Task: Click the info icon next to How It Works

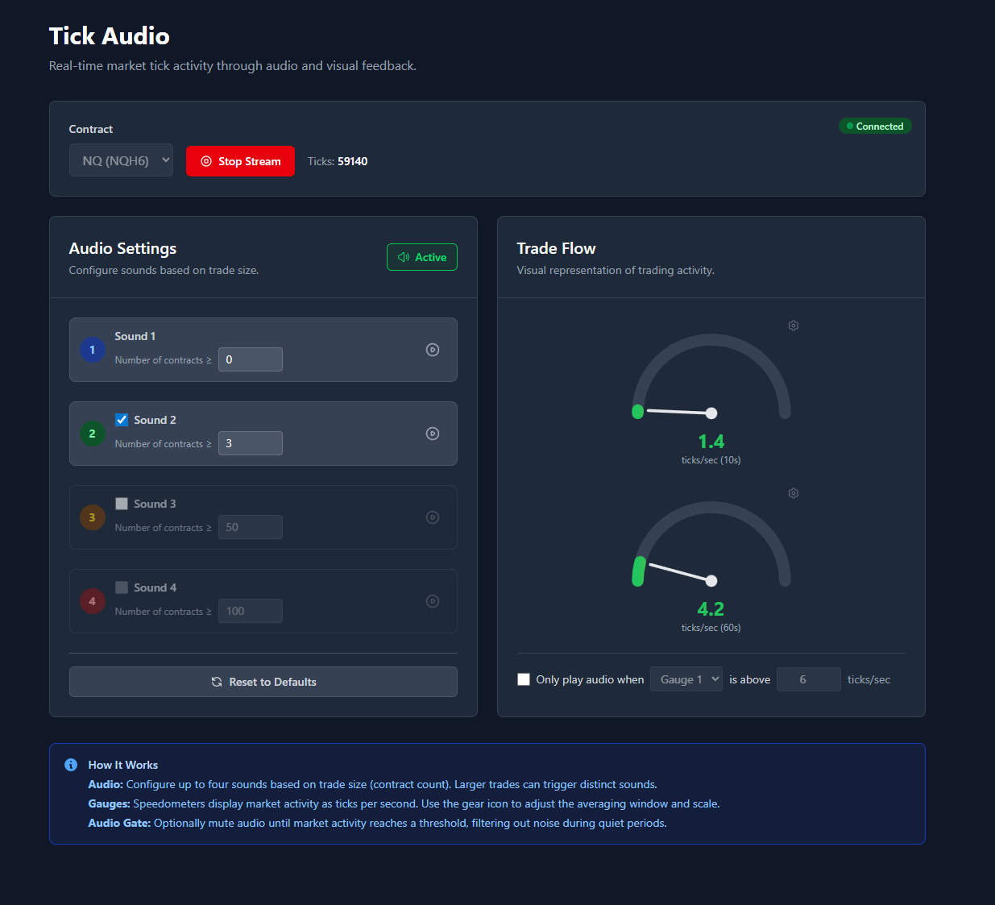Action: pyautogui.click(x=70, y=764)
